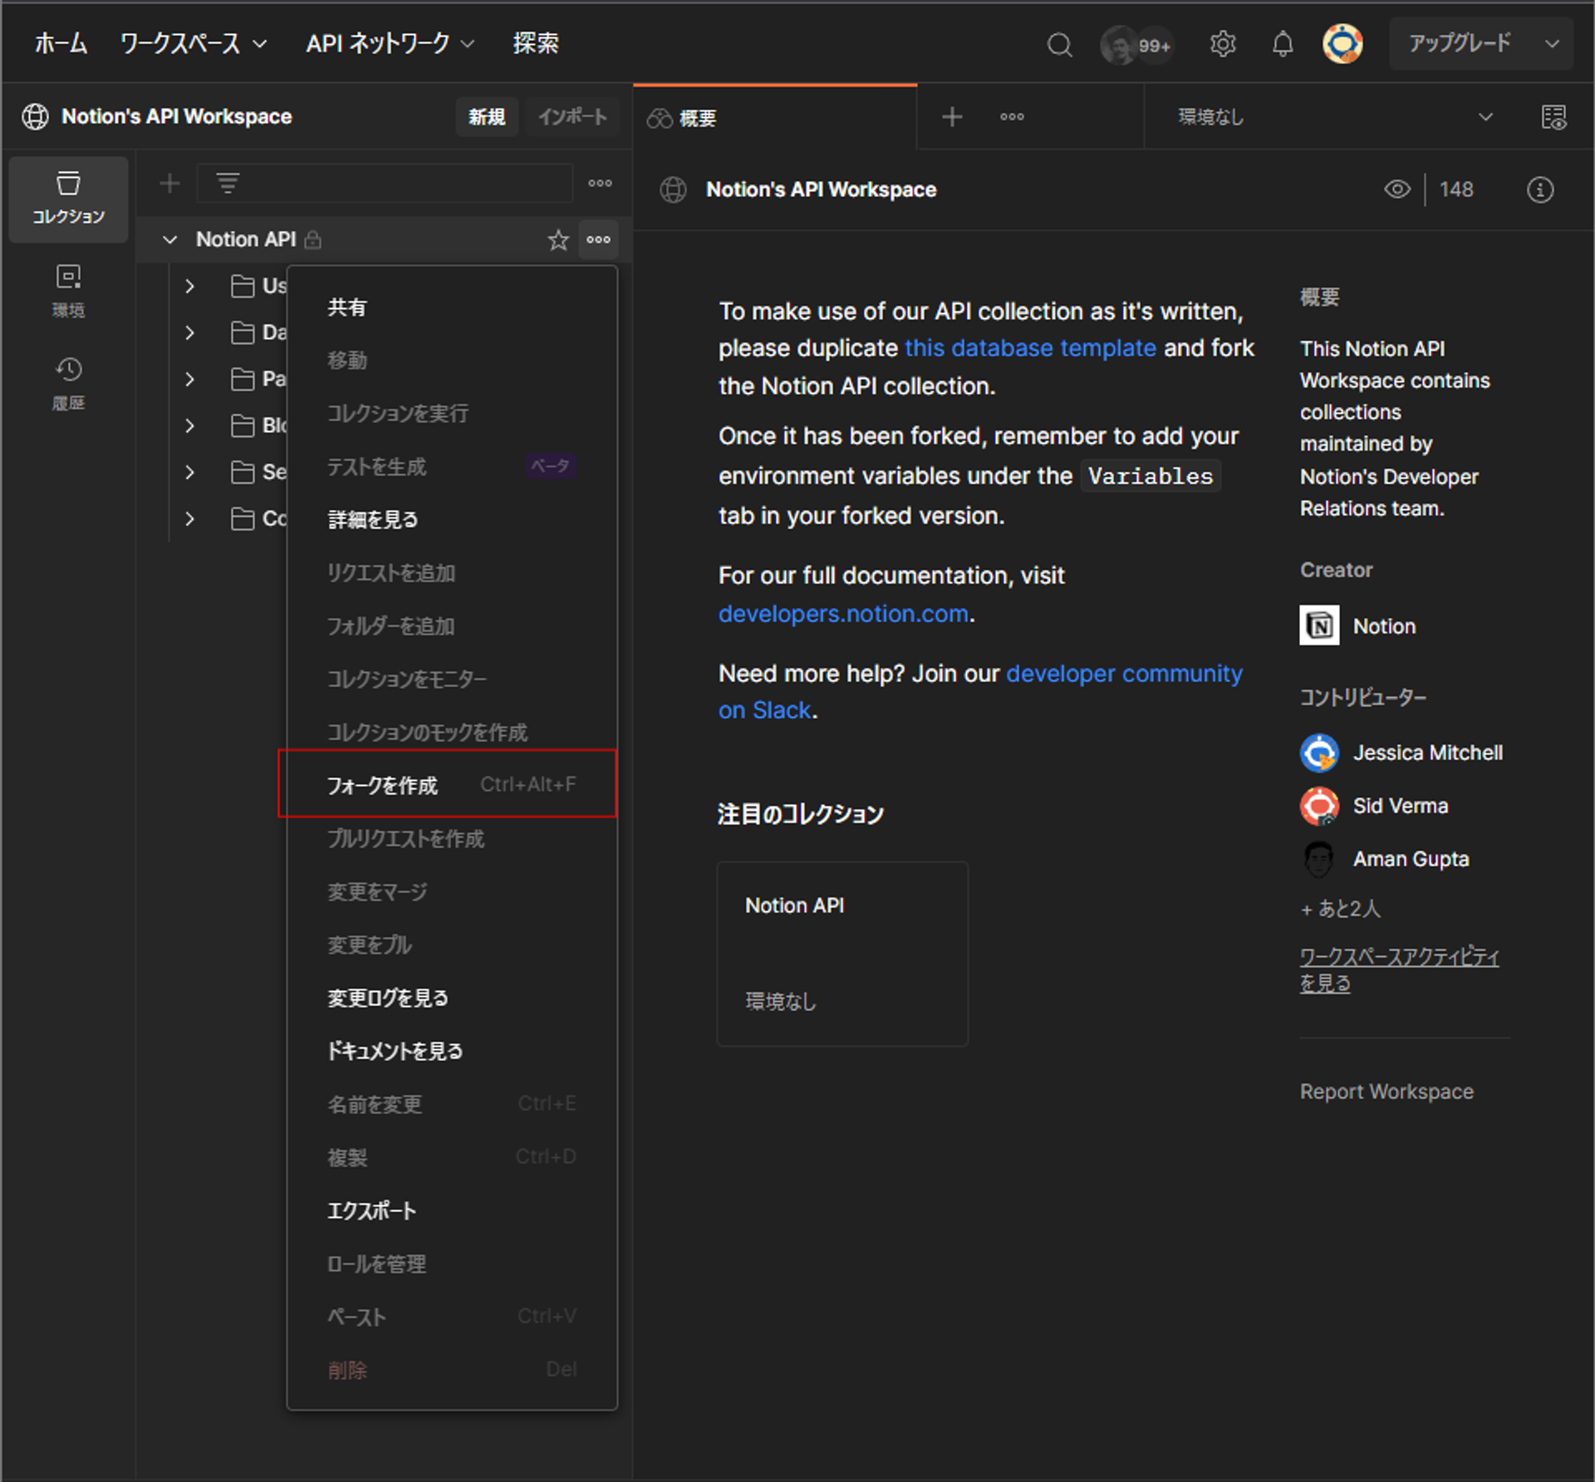
Task: Select the コレクション sidebar icon
Action: [68, 198]
